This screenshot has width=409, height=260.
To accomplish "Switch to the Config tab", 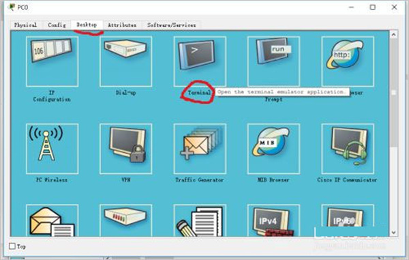I will (x=57, y=25).
